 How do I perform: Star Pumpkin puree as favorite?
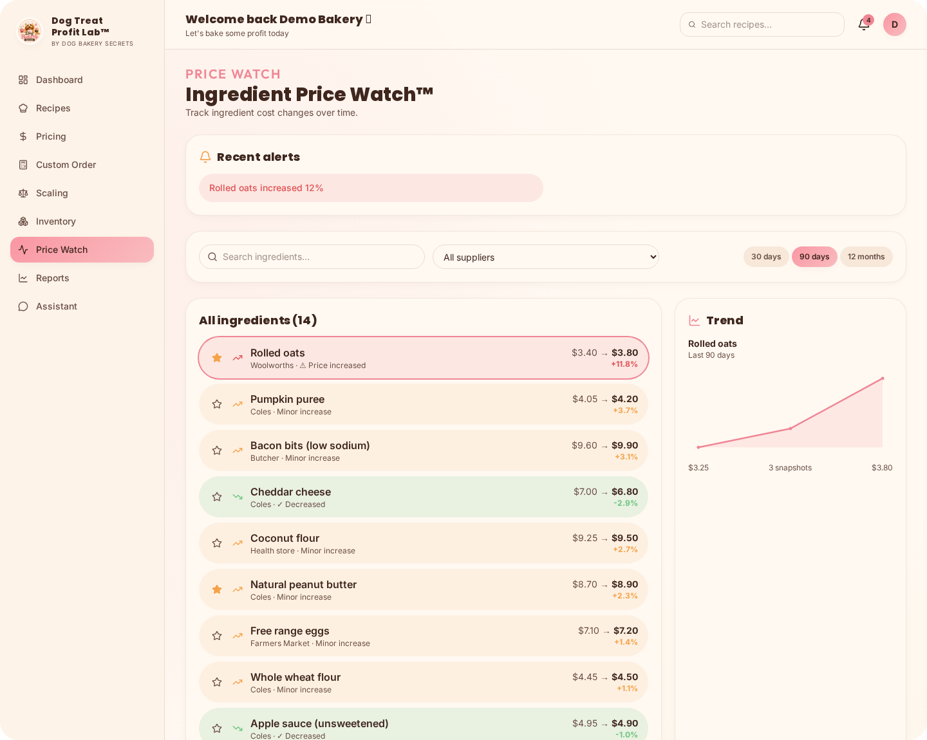(x=217, y=404)
